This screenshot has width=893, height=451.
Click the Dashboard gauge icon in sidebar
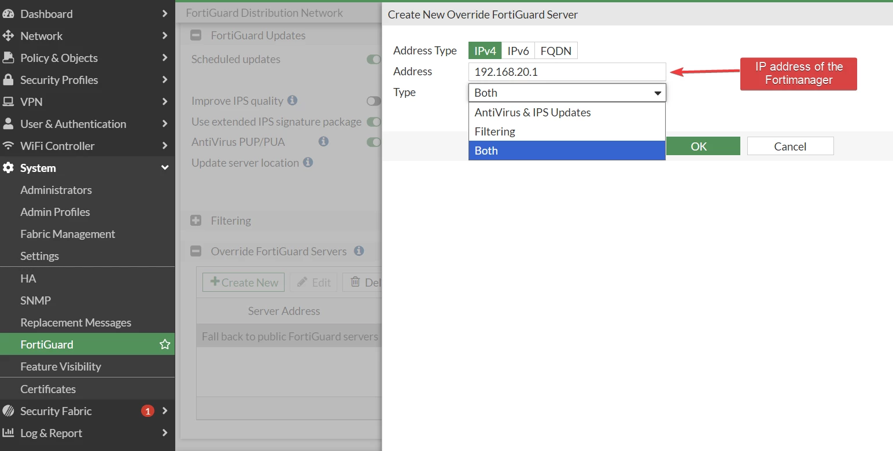tap(8, 13)
